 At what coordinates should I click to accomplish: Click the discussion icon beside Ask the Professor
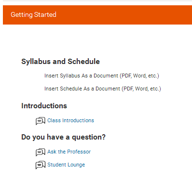[41, 152]
